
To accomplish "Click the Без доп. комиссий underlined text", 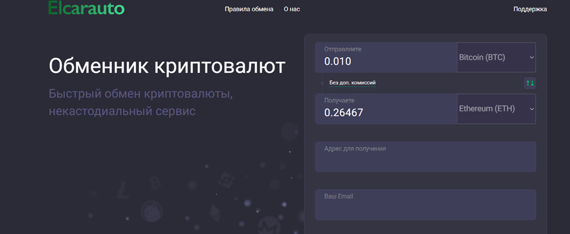I will pos(352,83).
